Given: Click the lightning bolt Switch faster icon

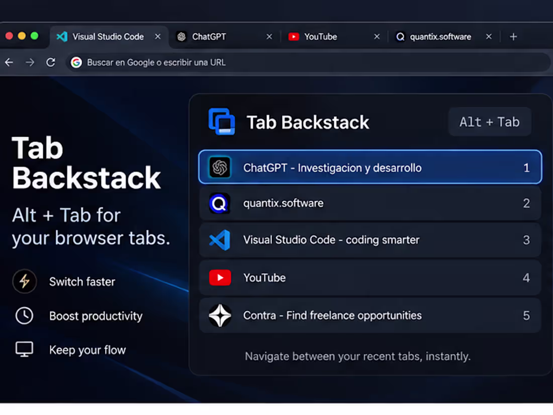Looking at the screenshot, I should pos(24,281).
